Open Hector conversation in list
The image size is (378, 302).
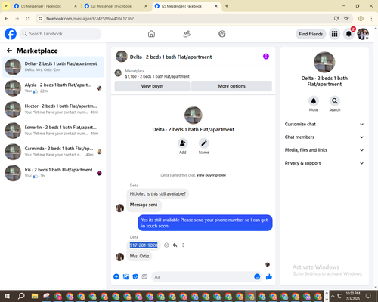coord(53,109)
